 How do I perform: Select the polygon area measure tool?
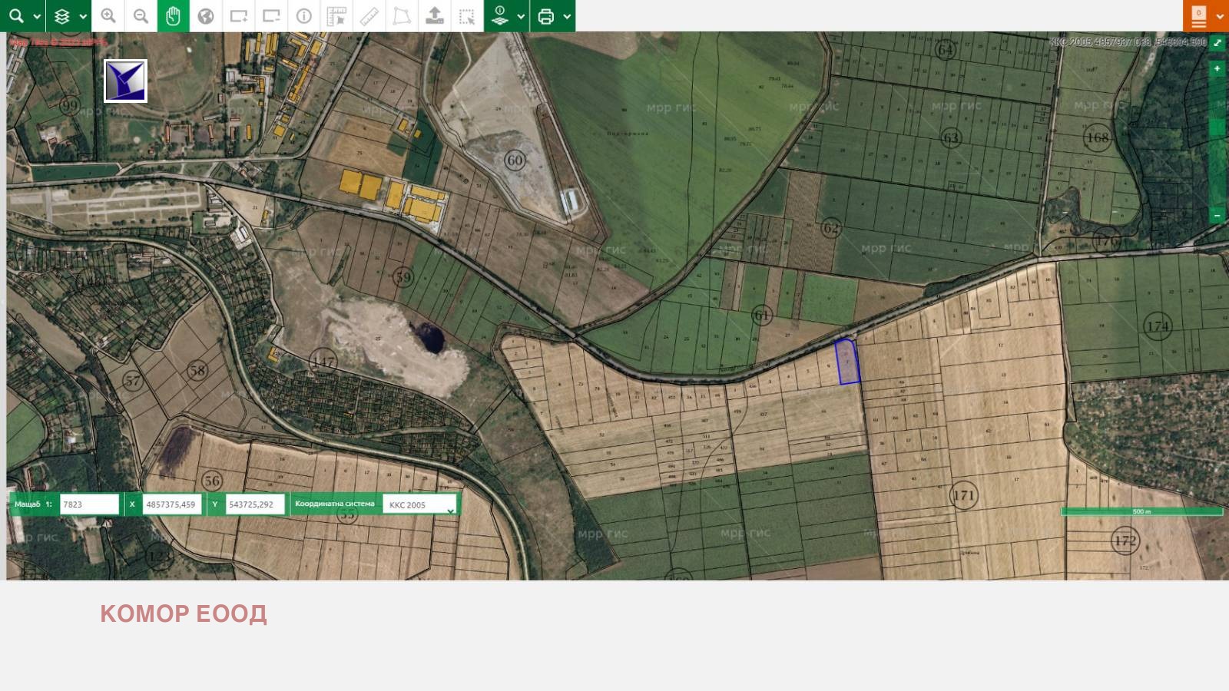(402, 16)
